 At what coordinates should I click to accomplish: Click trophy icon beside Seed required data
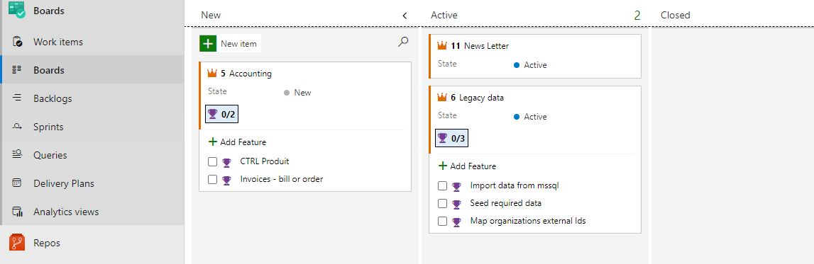point(457,204)
